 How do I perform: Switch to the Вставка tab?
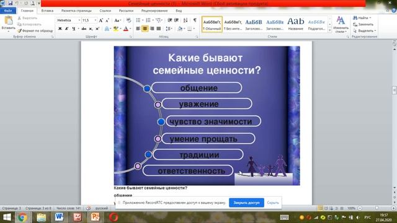coord(47,11)
